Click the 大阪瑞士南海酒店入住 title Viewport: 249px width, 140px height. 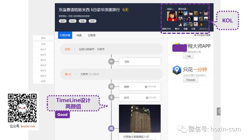point(136,136)
